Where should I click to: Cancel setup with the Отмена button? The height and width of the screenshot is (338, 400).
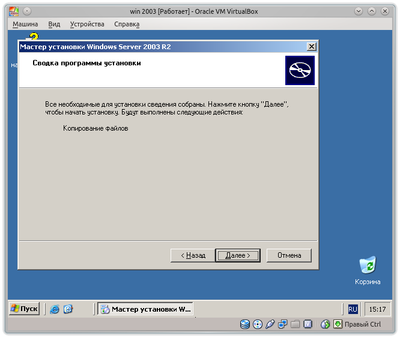click(289, 255)
